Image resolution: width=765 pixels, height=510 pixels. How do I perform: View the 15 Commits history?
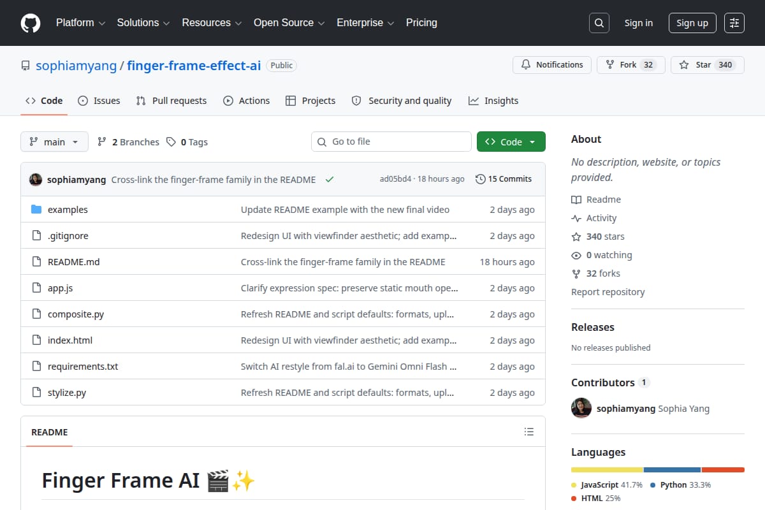point(504,179)
